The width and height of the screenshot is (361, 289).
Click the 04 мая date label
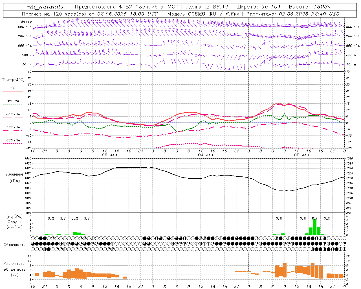pyautogui.click(x=205, y=155)
